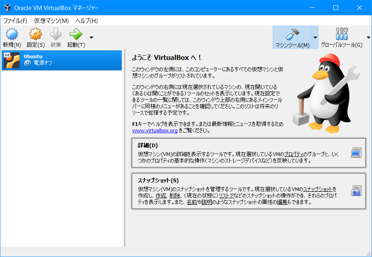Click the ようこそ VirtualBox へ！ heading
372x257 pixels.
pyautogui.click(x=167, y=58)
